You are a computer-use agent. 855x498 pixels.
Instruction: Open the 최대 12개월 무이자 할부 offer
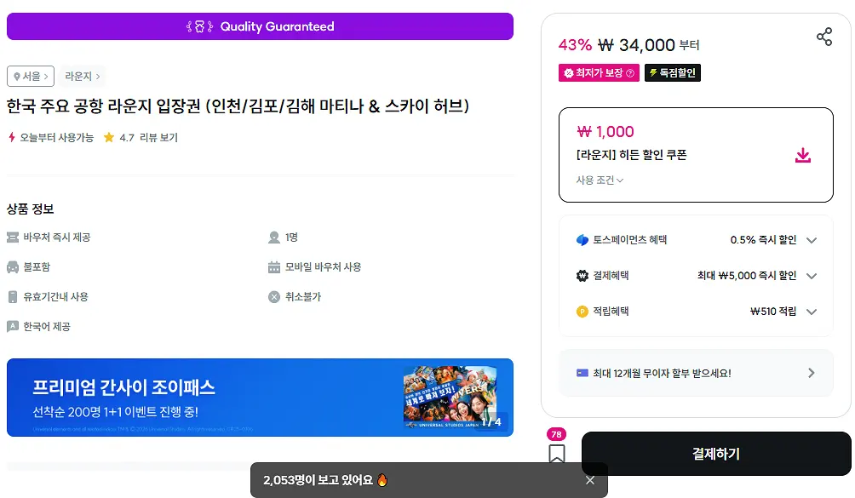tap(696, 373)
